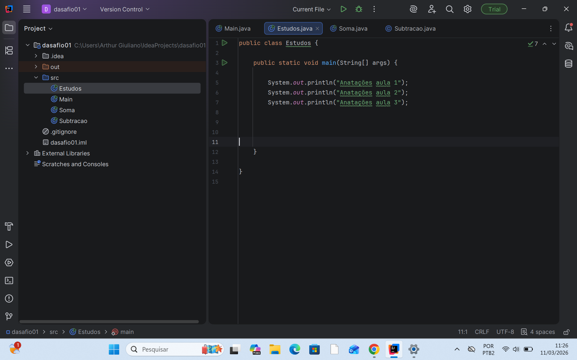Run the current file with the green play button
Viewport: 577px width, 360px height.
pos(343,9)
